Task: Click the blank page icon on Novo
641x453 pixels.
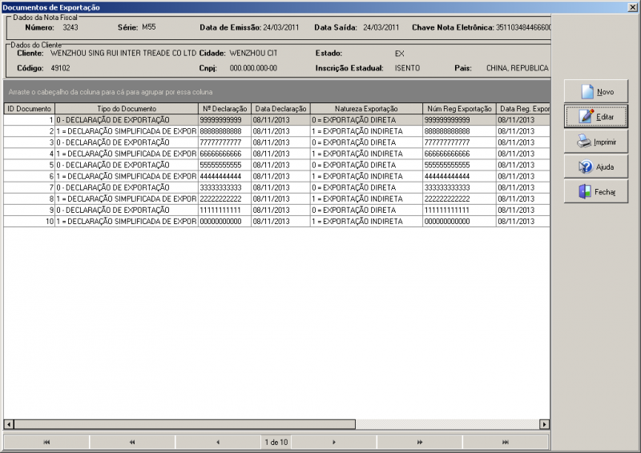Action: (587, 91)
